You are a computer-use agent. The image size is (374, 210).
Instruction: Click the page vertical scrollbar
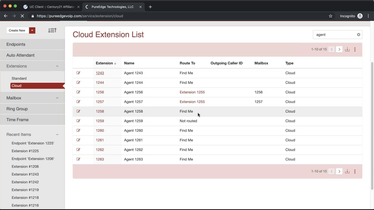point(372,125)
